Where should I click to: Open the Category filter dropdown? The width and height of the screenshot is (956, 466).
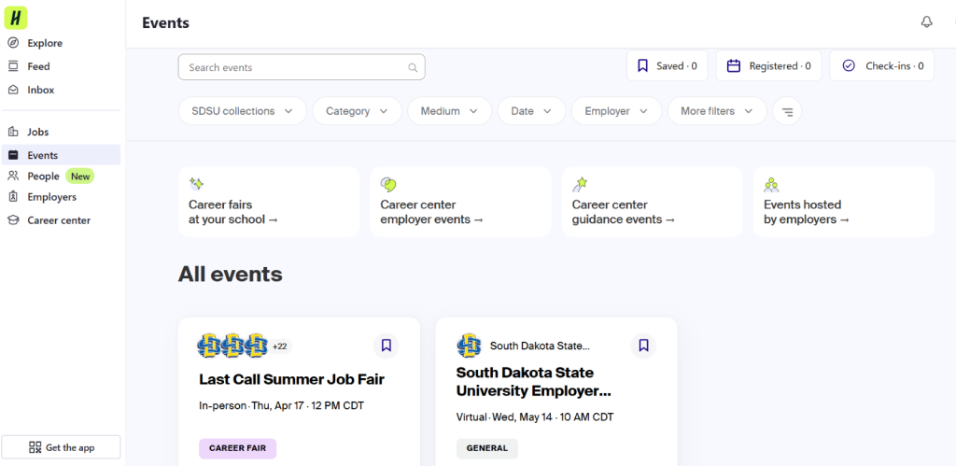click(357, 111)
